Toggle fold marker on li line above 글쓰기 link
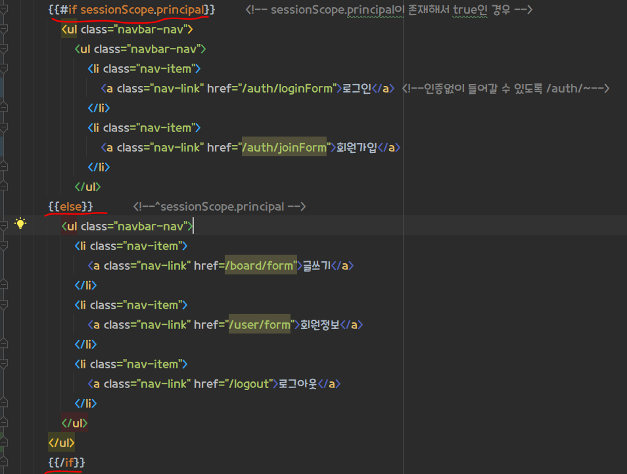The width and height of the screenshot is (627, 474). click(x=3, y=246)
